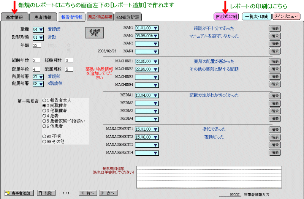The width and height of the screenshot is (304, 199).
Task: Open the メインメニュー
Action: click(286, 17)
